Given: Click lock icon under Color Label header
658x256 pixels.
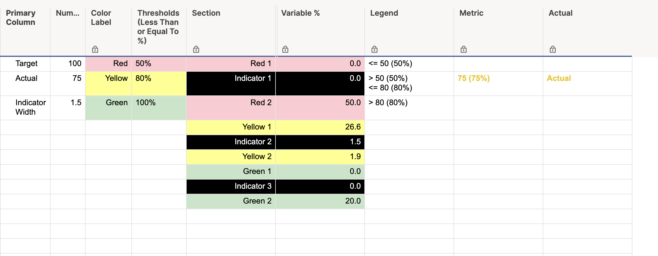Looking at the screenshot, I should [95, 49].
